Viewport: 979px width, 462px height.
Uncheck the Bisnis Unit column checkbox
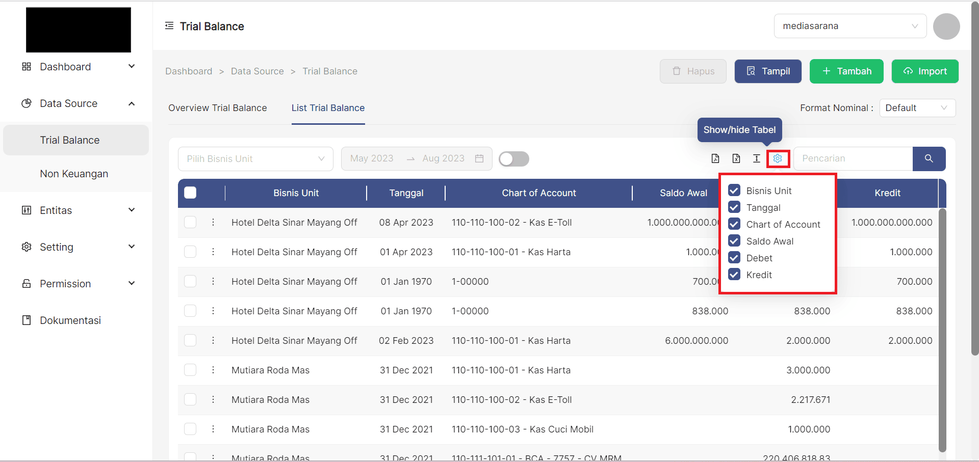[x=734, y=191]
